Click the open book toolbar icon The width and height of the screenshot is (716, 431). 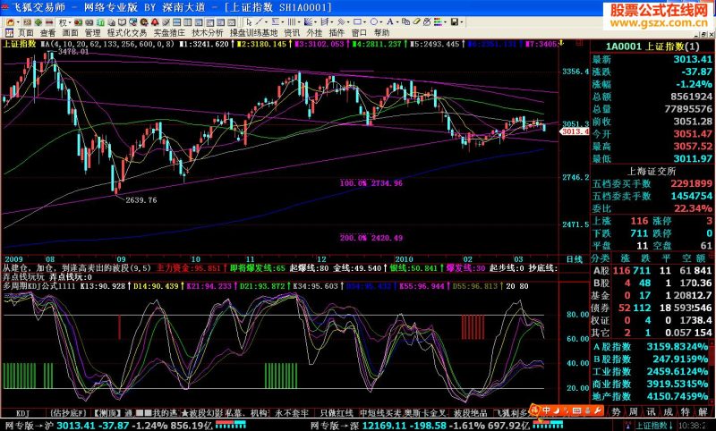coord(122,21)
